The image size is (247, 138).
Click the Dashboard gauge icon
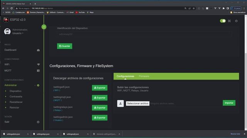(x=38, y=50)
